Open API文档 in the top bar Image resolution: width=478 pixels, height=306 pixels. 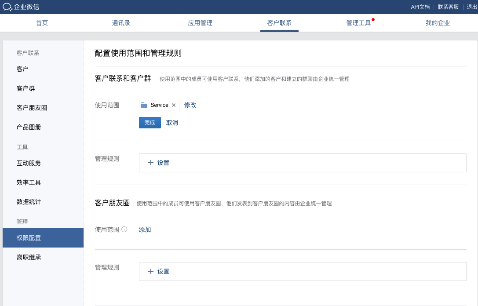coord(420,7)
